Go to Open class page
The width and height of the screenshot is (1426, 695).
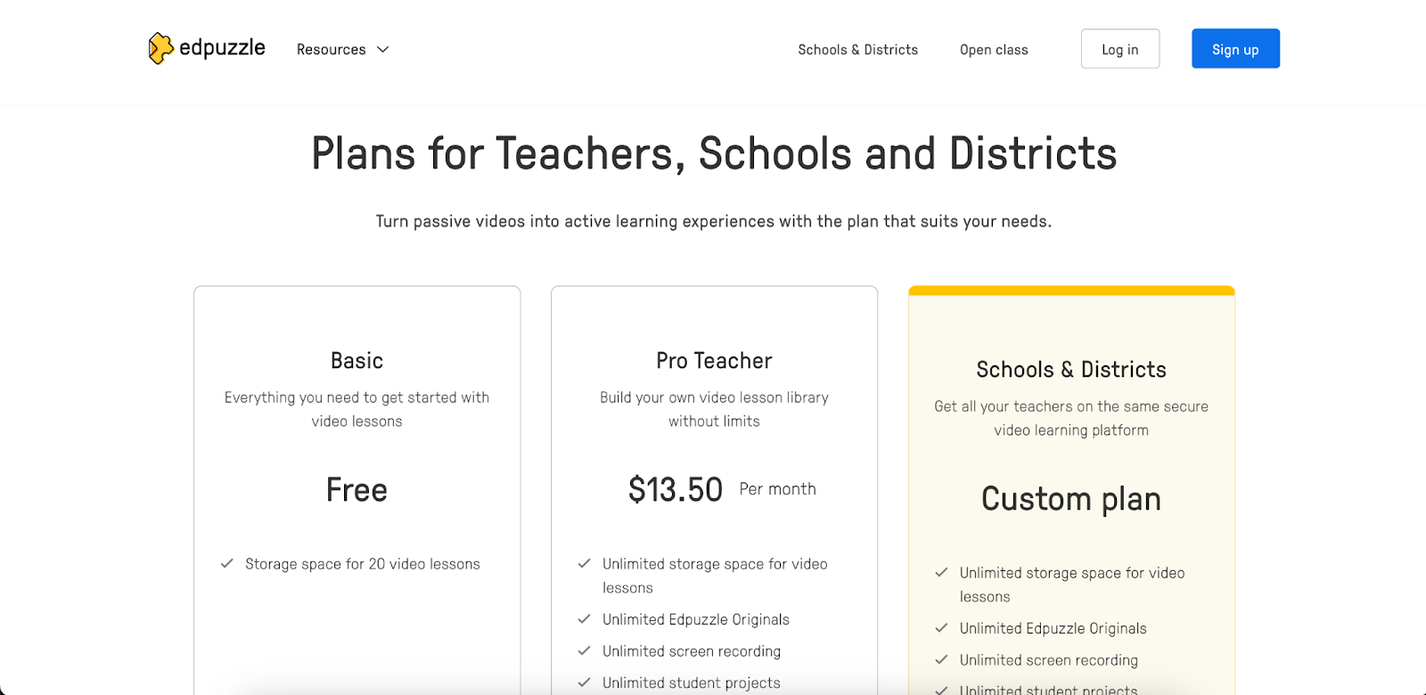[994, 50]
